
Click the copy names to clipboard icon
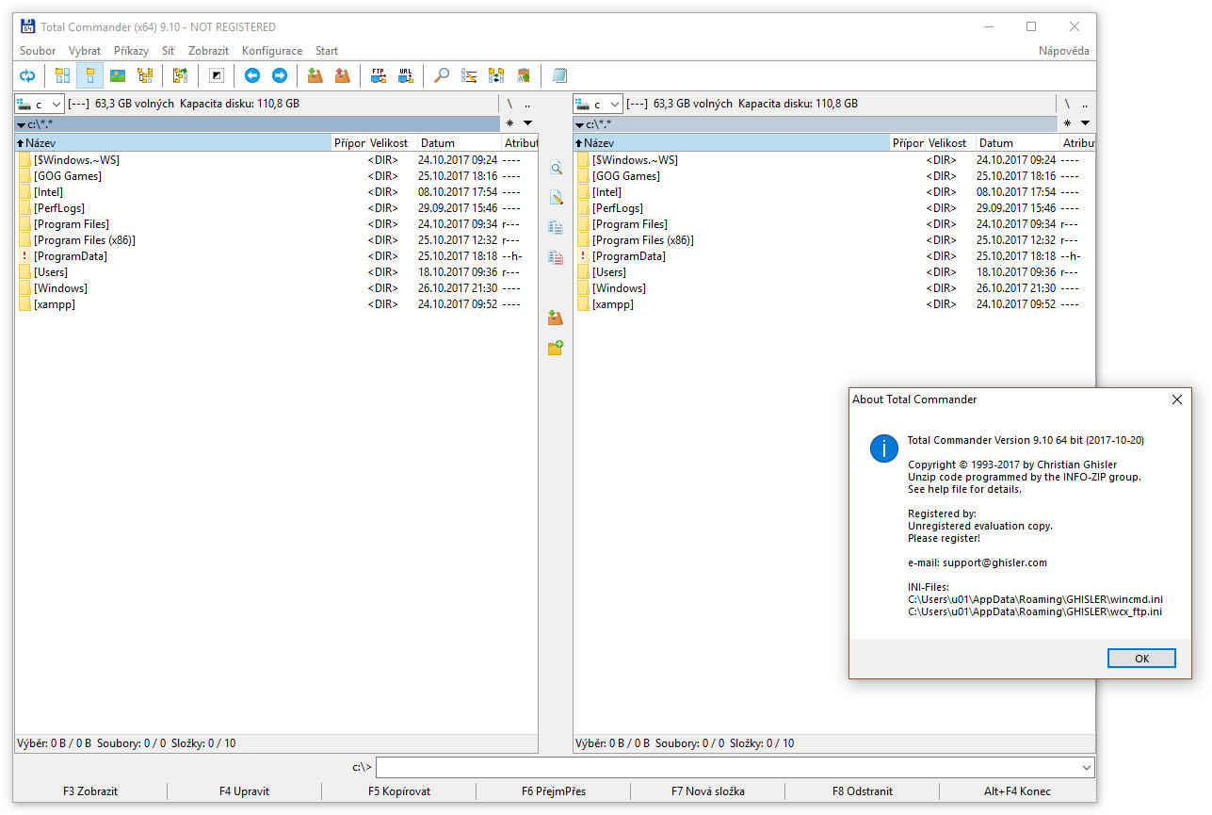click(x=524, y=75)
